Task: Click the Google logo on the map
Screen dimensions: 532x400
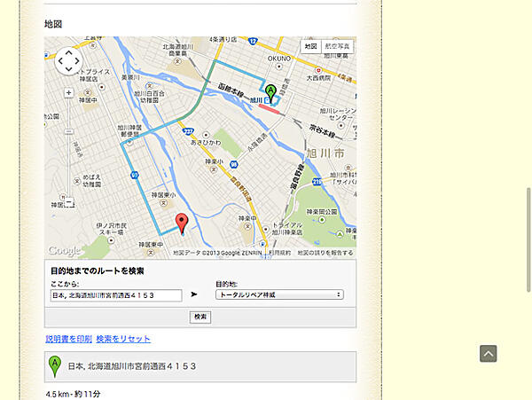Action: 64,251
